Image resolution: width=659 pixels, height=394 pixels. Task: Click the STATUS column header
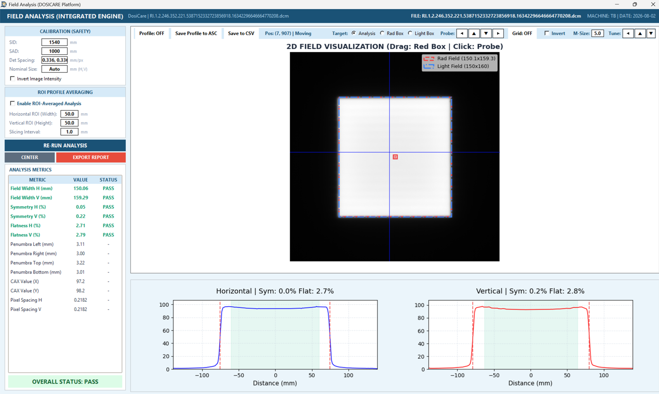click(108, 180)
